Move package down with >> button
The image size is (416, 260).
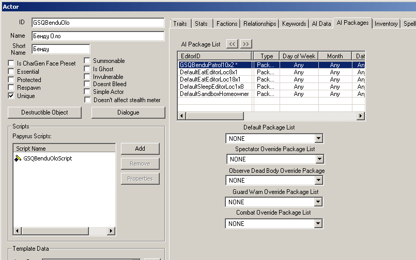click(x=246, y=44)
